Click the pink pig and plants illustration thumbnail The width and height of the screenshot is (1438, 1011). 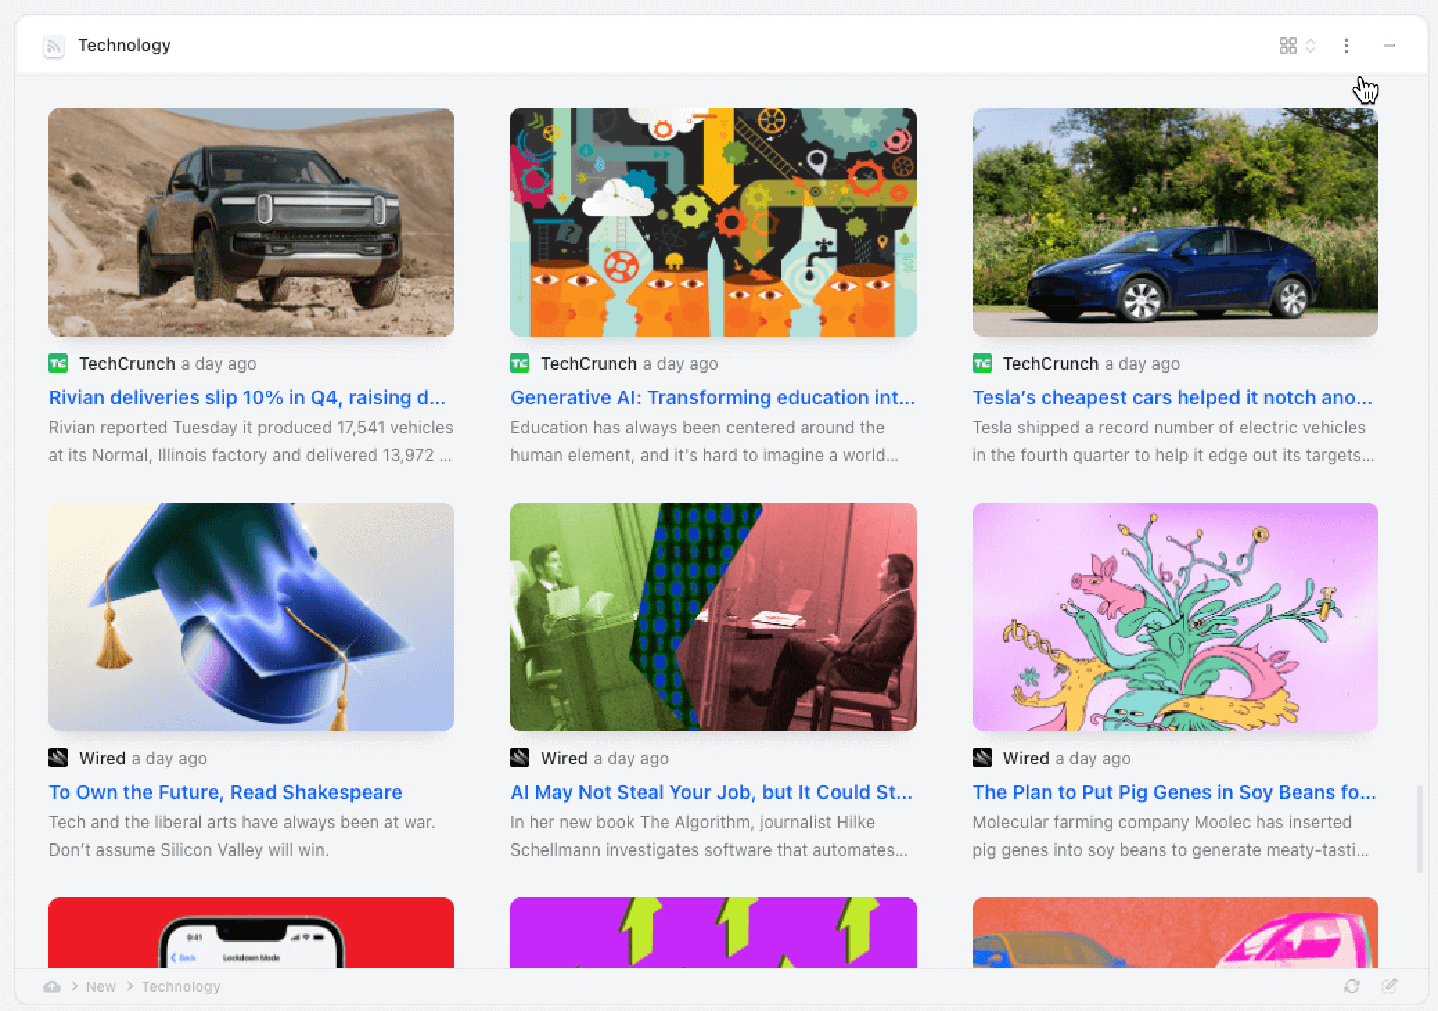[x=1175, y=617]
